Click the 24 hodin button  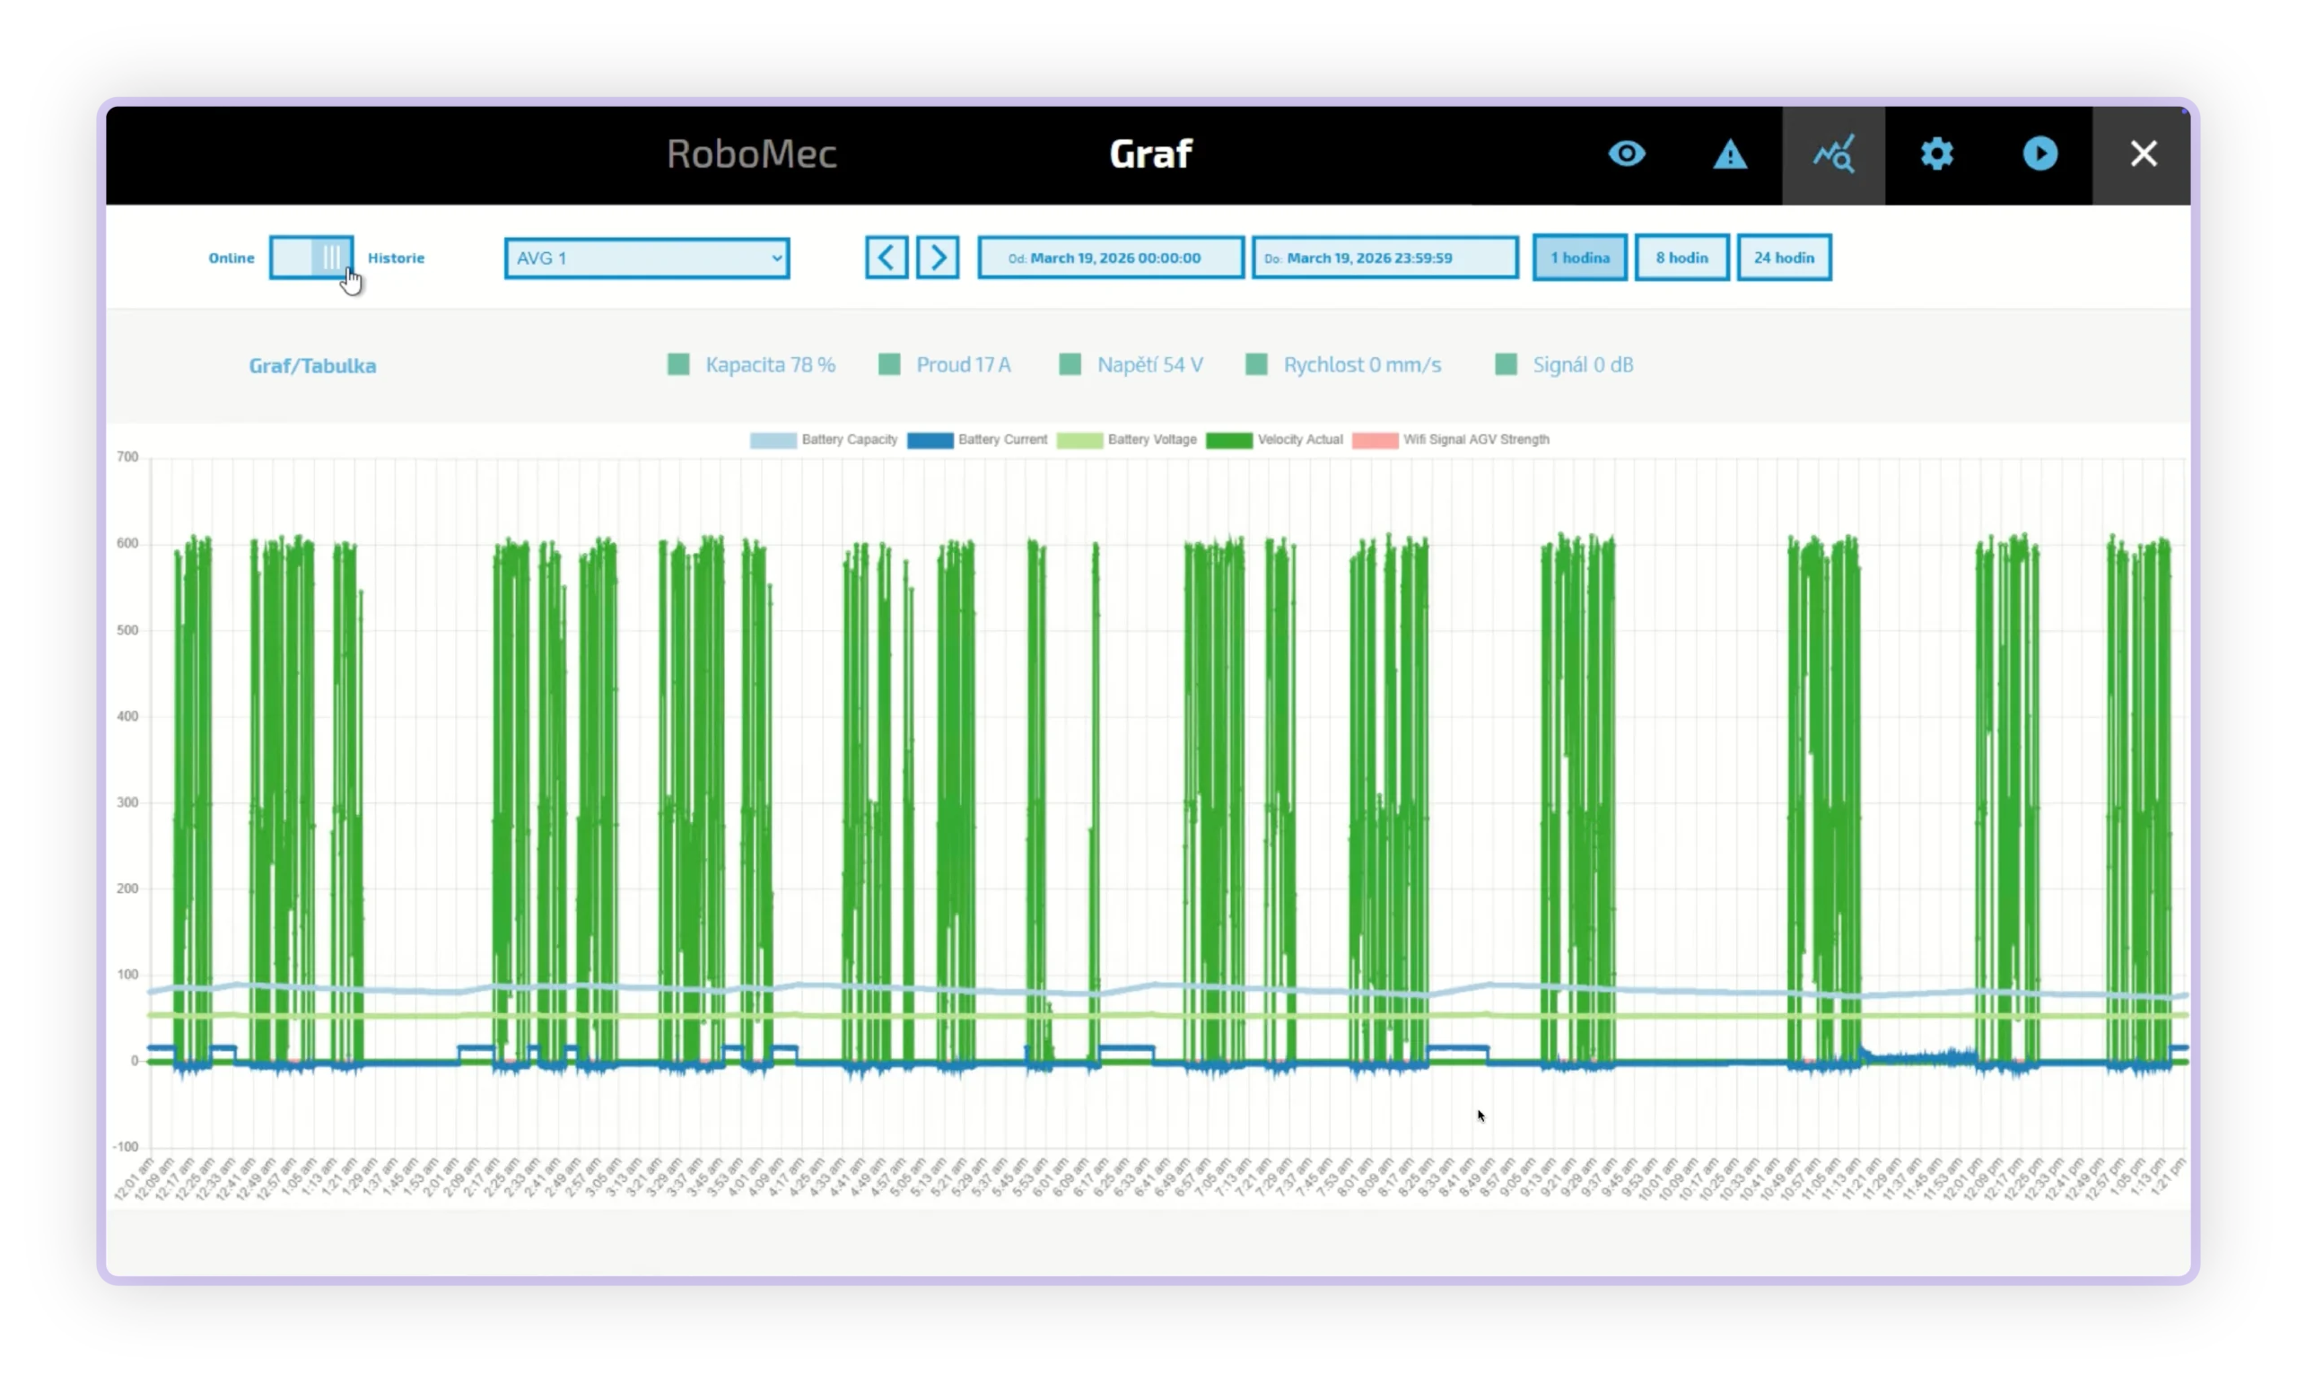click(1783, 258)
